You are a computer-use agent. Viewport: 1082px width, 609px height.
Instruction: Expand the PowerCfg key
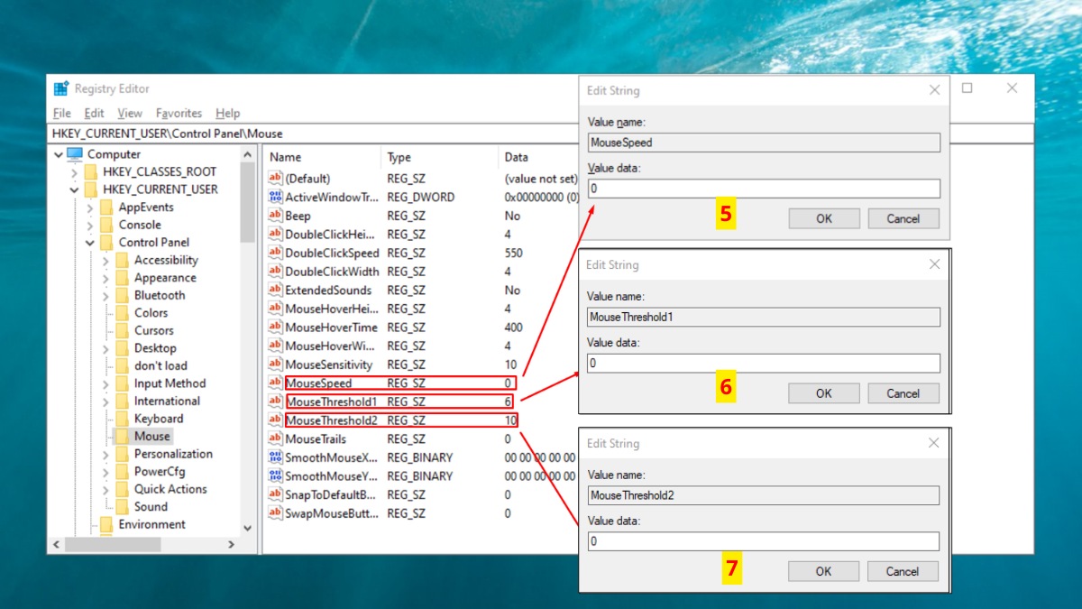click(x=106, y=472)
